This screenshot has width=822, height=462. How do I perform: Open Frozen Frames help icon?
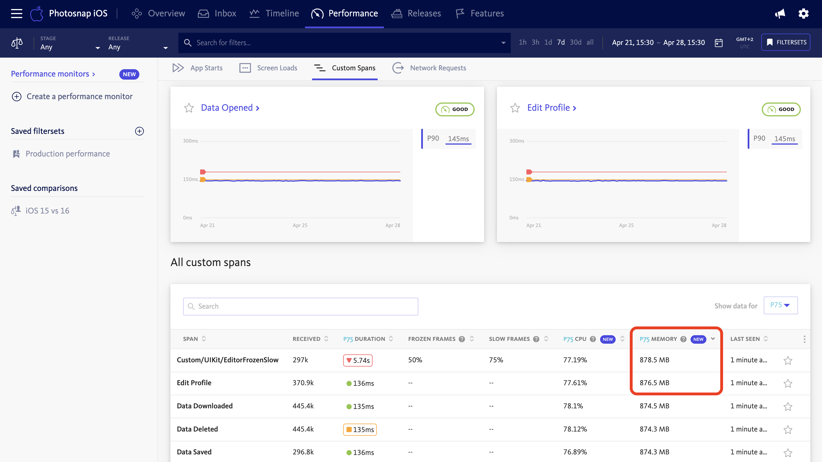462,339
